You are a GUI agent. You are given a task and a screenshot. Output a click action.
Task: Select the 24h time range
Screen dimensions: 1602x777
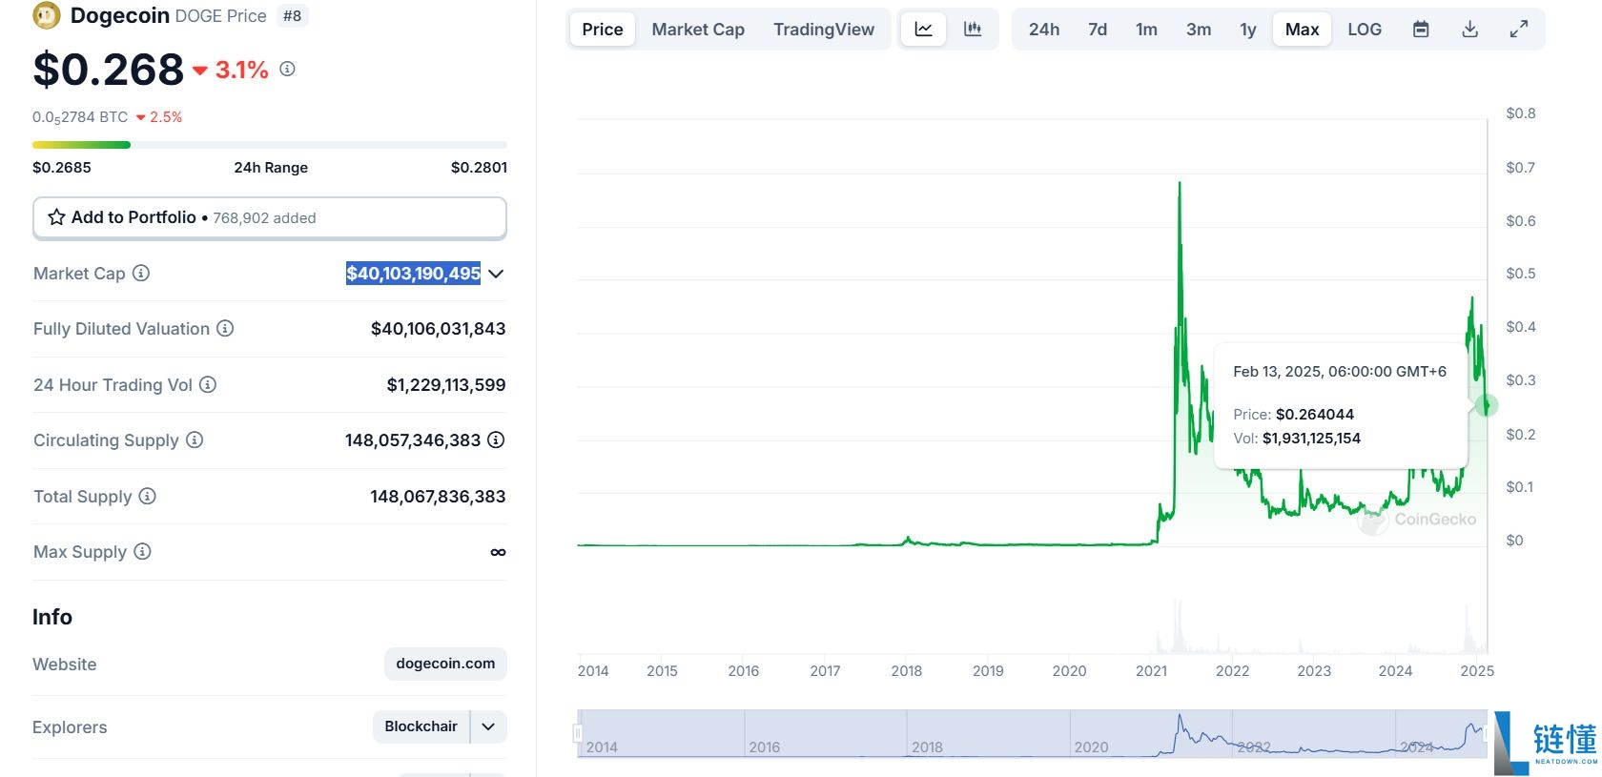click(x=1044, y=30)
